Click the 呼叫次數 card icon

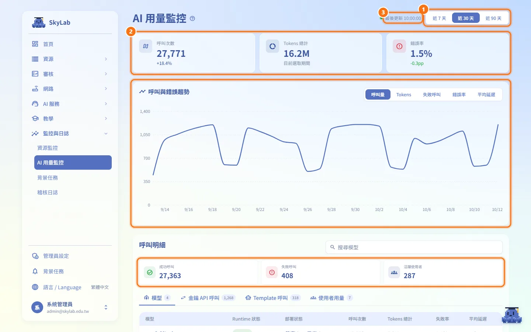[146, 46]
